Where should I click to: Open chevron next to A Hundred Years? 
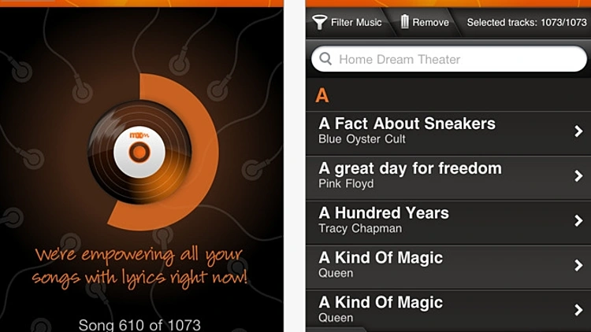click(x=578, y=220)
